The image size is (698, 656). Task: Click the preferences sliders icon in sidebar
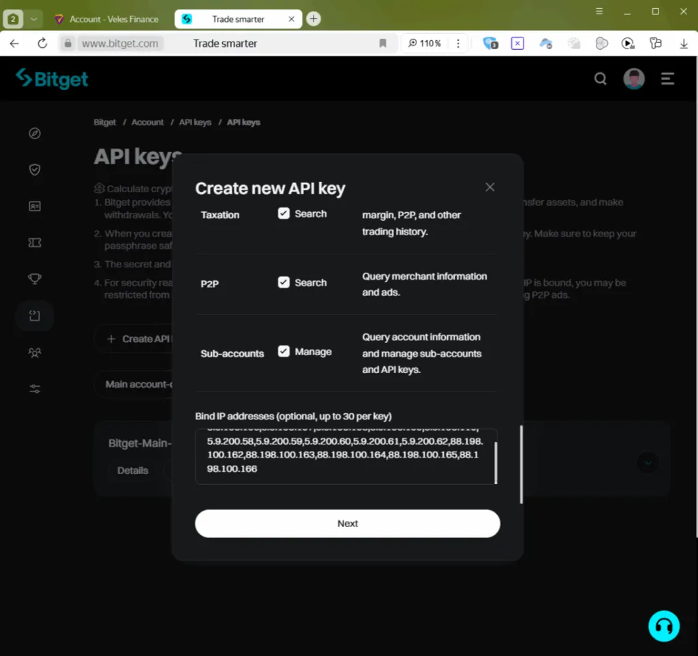pos(34,389)
